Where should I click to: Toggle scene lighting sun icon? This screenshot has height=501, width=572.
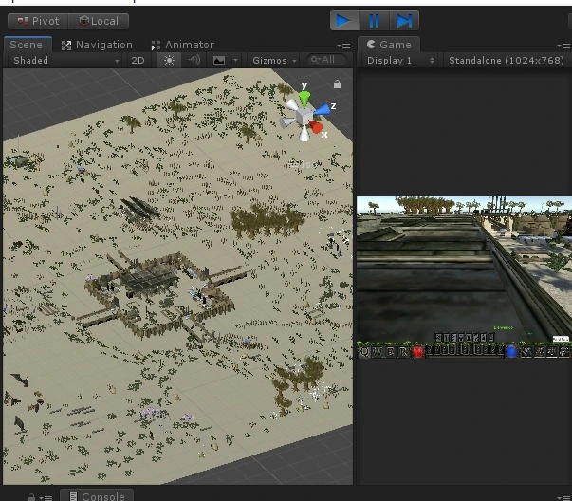click(169, 60)
